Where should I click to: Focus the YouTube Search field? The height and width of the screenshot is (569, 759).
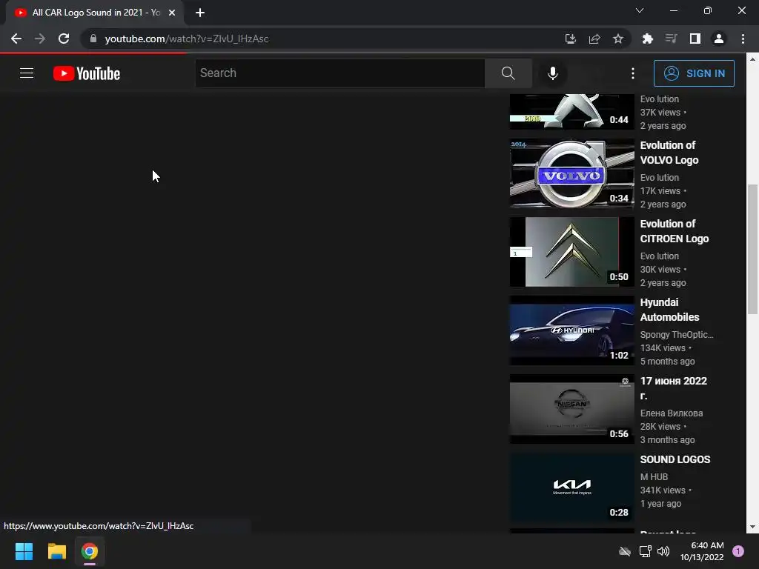[x=339, y=73]
